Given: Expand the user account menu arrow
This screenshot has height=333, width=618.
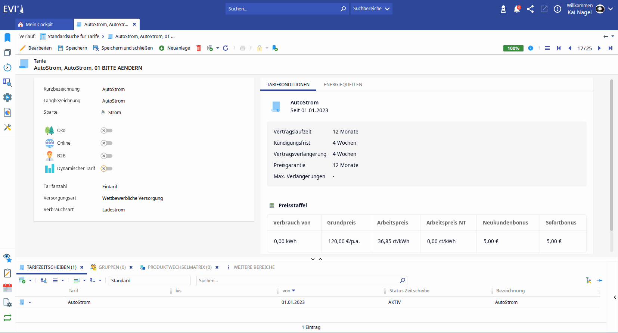Looking at the screenshot, I should tap(611, 9).
